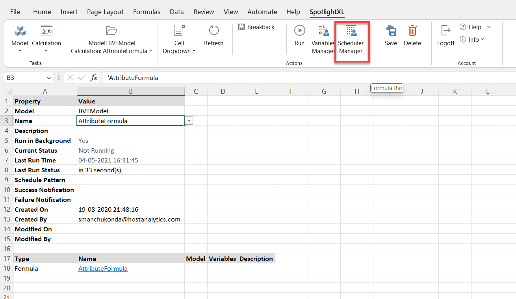Run the calculation with Run icon

pyautogui.click(x=299, y=30)
